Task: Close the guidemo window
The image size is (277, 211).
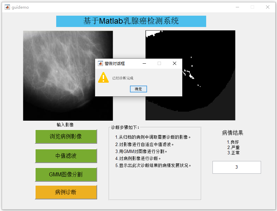Action: tap(268, 7)
